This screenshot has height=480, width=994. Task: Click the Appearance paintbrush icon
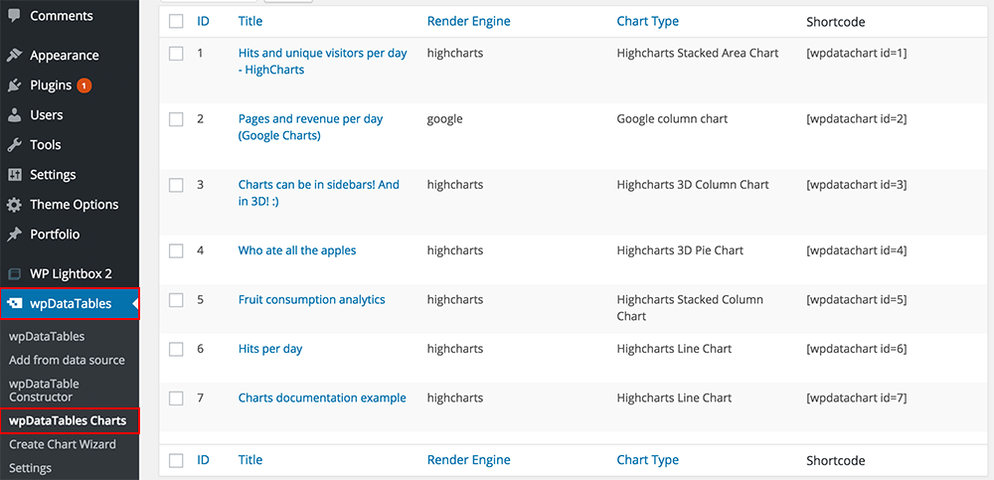pos(14,56)
